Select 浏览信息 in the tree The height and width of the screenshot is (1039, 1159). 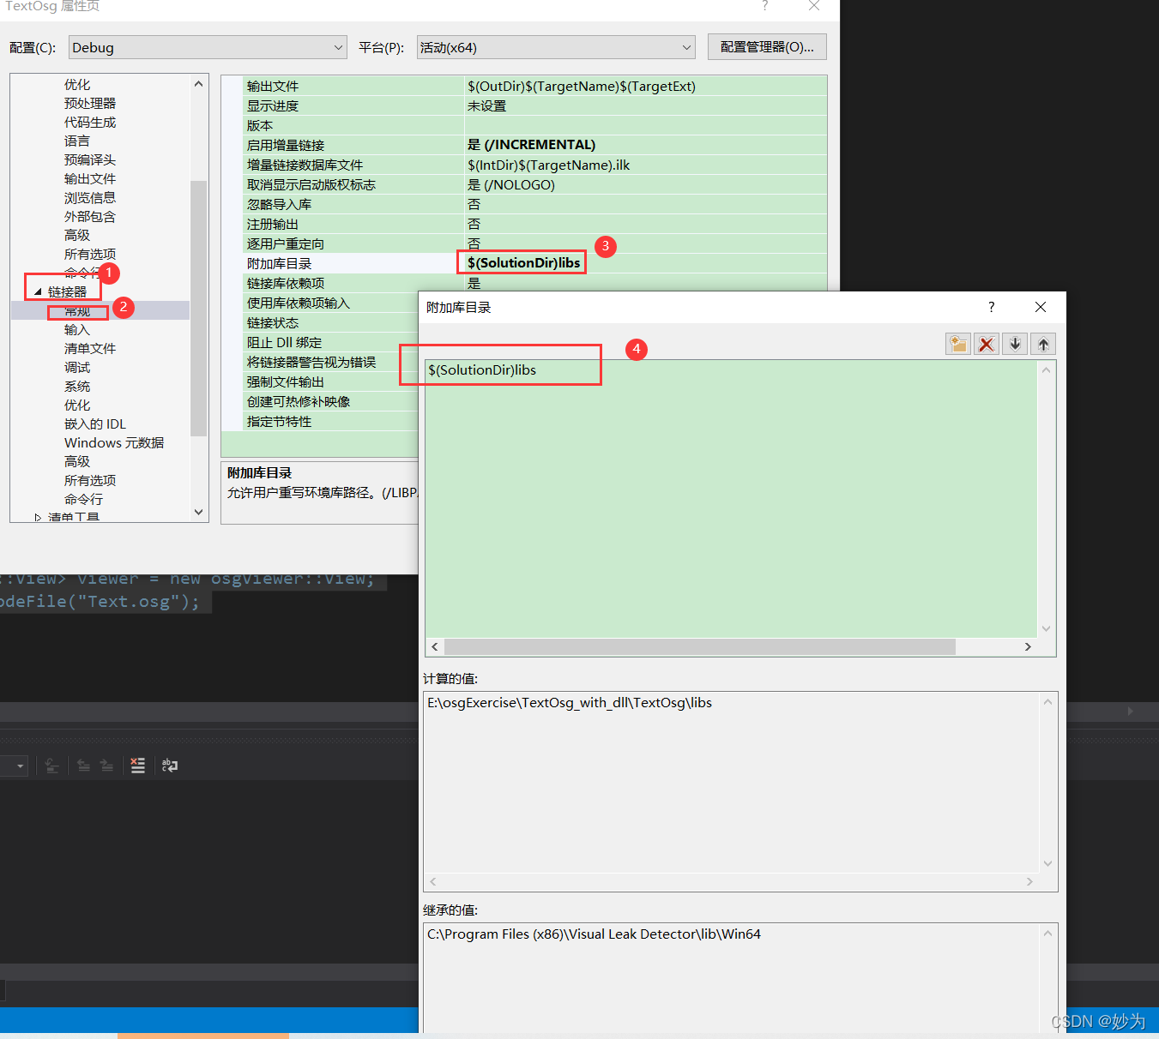click(90, 198)
